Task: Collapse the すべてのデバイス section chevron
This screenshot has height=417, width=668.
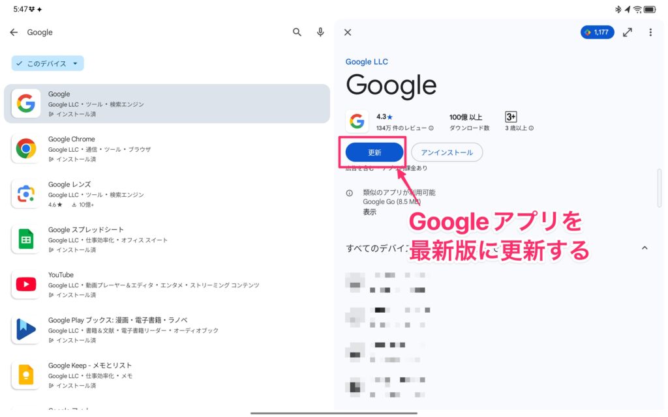Action: 645,248
